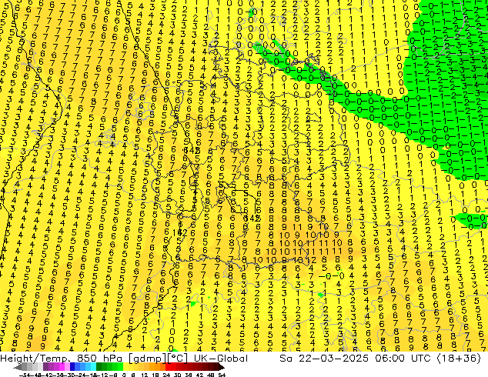Click the "Sa 22-03-2025" date text
This screenshot has width=488, height=377.
point(323,359)
